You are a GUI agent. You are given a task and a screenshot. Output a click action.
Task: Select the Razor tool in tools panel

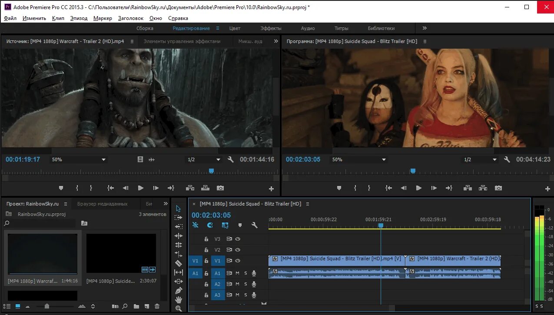tap(178, 263)
